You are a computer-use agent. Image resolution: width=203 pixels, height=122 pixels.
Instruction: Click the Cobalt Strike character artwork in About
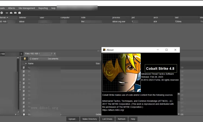point(122,73)
